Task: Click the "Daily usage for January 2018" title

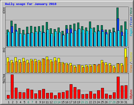Action: click(31, 4)
